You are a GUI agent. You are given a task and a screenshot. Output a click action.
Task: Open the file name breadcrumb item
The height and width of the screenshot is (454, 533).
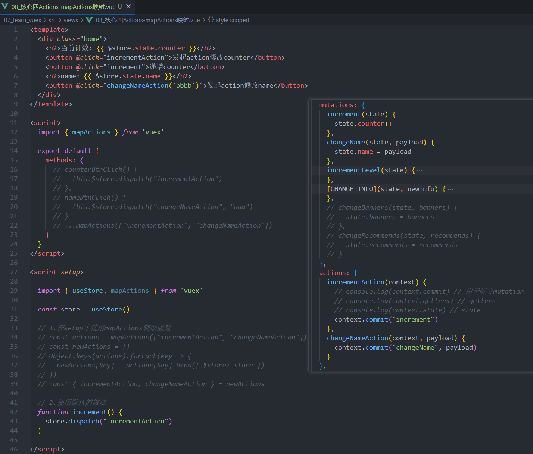coord(148,20)
